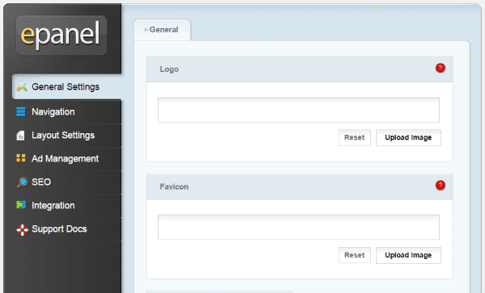Upload Image for the Favicon
The height and width of the screenshot is (293, 485).
click(x=408, y=255)
